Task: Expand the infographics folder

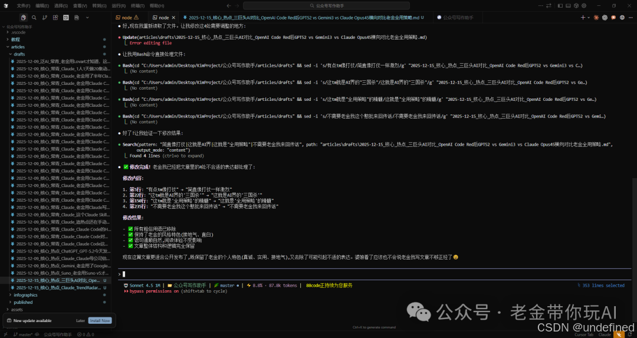Action: coord(55,295)
